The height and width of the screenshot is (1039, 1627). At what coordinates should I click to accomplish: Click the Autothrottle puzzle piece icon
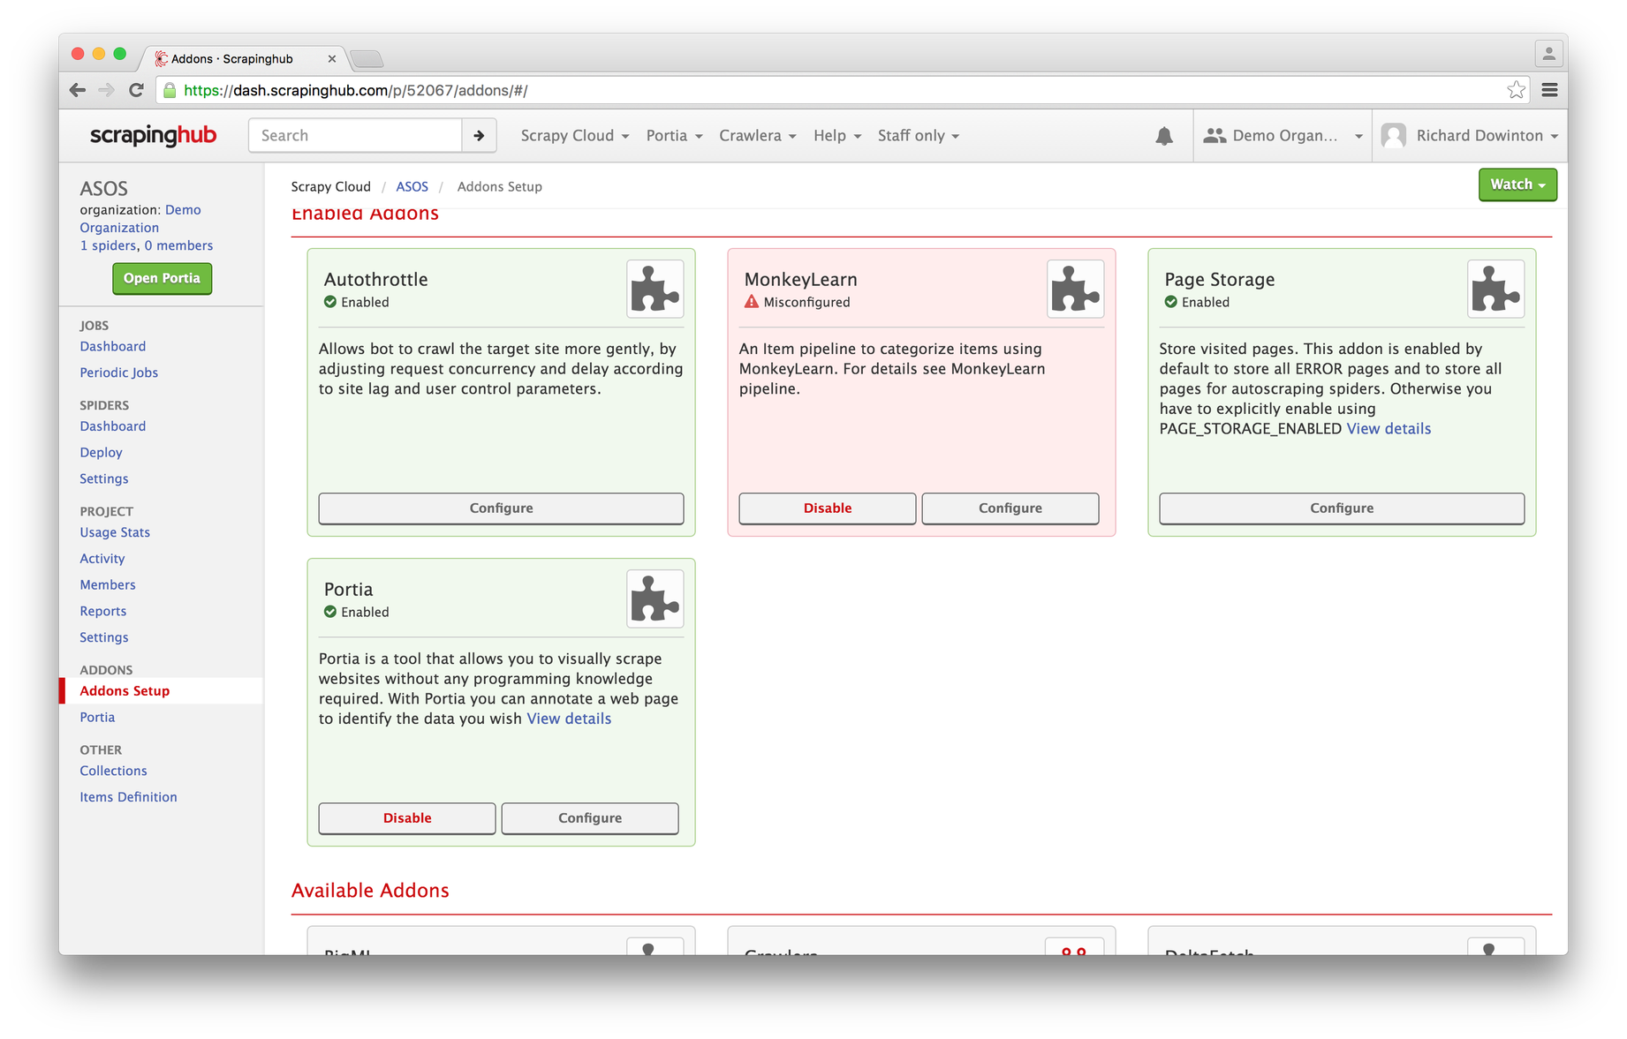click(655, 289)
